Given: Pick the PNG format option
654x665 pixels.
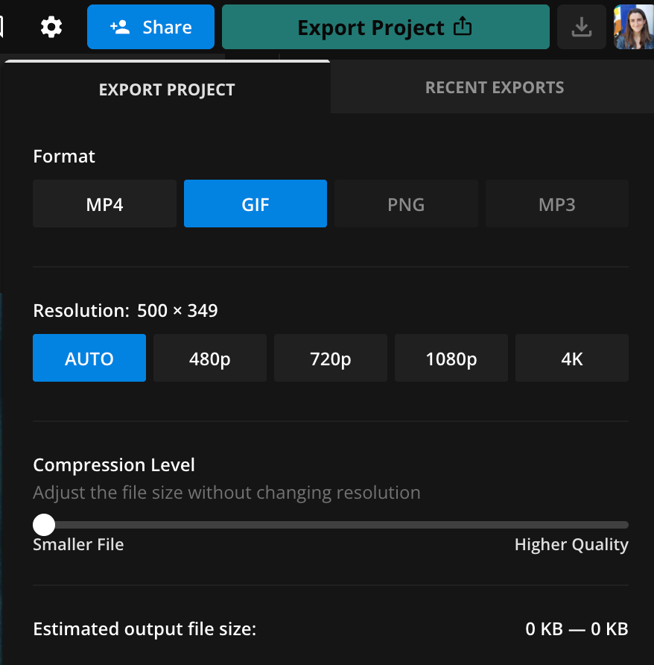Looking at the screenshot, I should point(406,204).
